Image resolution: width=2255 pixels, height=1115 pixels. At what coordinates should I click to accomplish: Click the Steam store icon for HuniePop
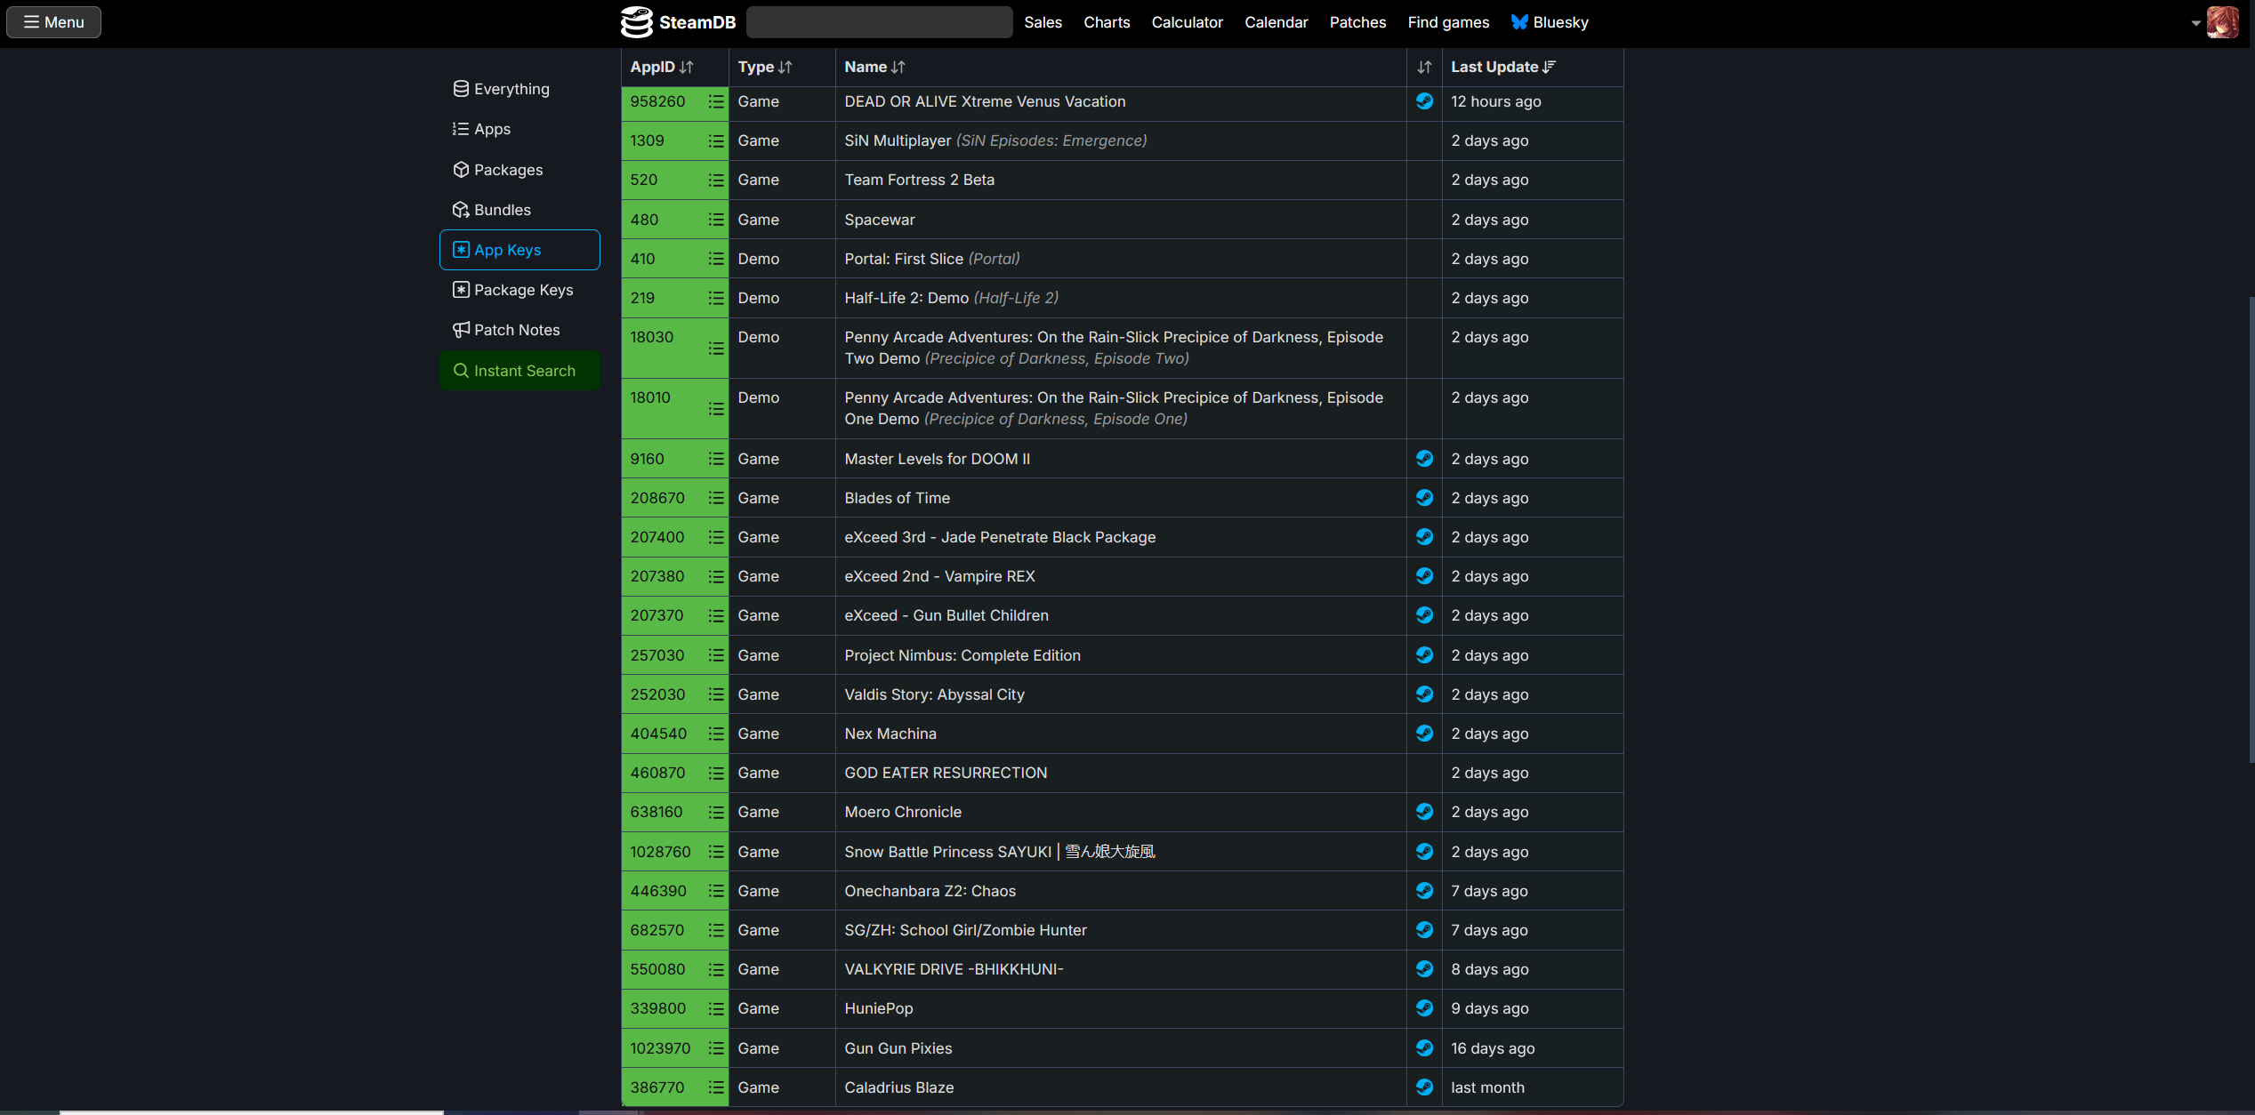pos(1424,1008)
